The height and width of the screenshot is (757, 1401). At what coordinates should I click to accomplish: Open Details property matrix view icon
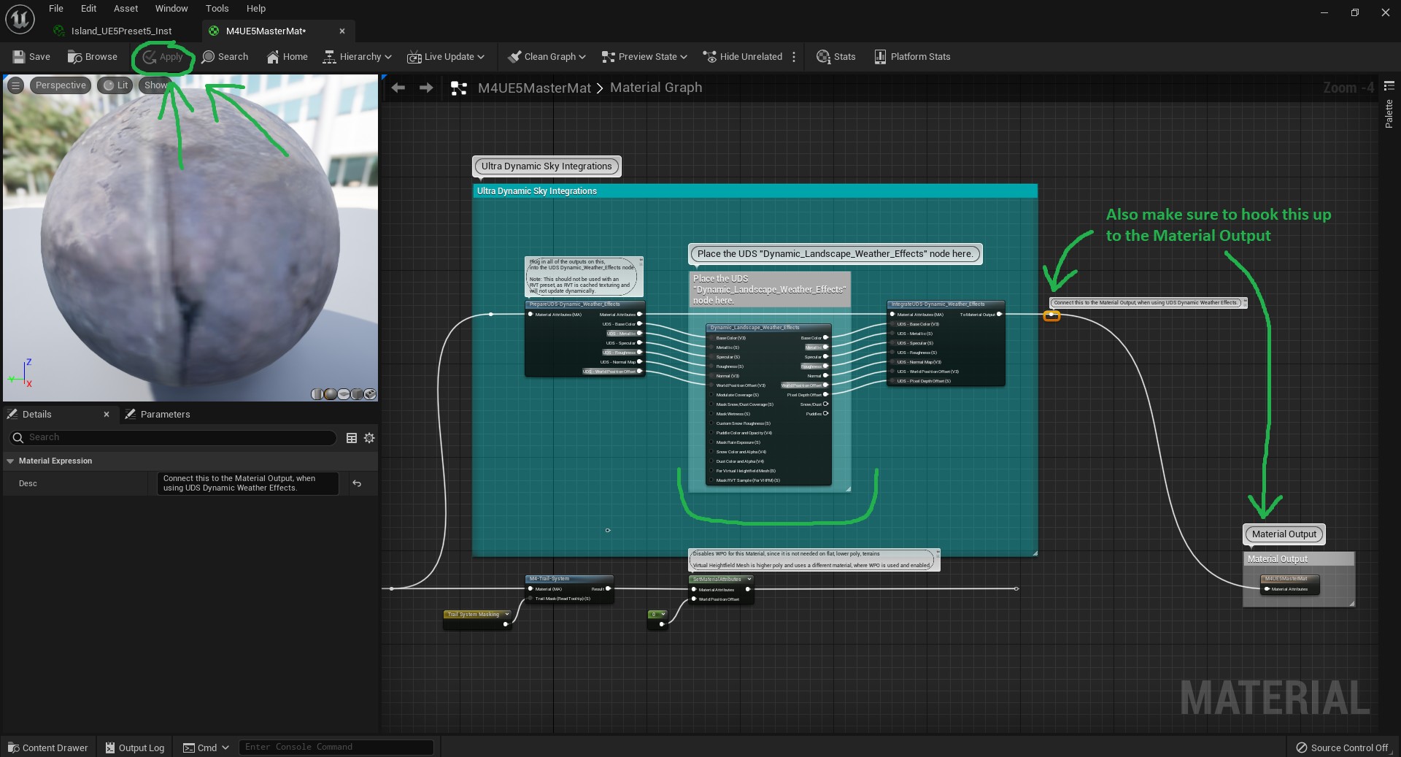point(352,438)
